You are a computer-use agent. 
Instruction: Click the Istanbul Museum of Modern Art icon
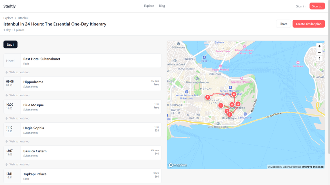(x=245, y=47)
